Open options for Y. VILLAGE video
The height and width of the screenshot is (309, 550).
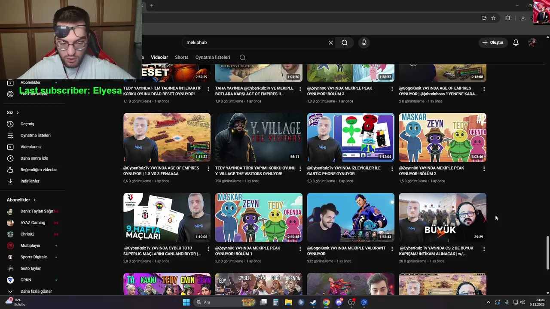click(300, 169)
